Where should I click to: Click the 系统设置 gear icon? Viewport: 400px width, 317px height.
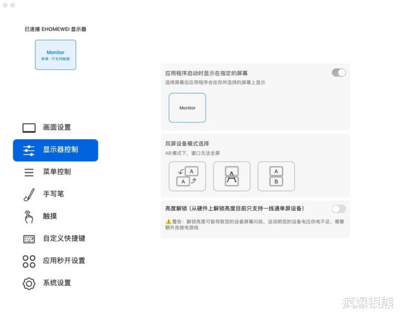coord(29,284)
